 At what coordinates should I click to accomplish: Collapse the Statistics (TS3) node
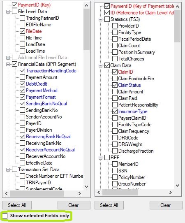tap(100, 19)
